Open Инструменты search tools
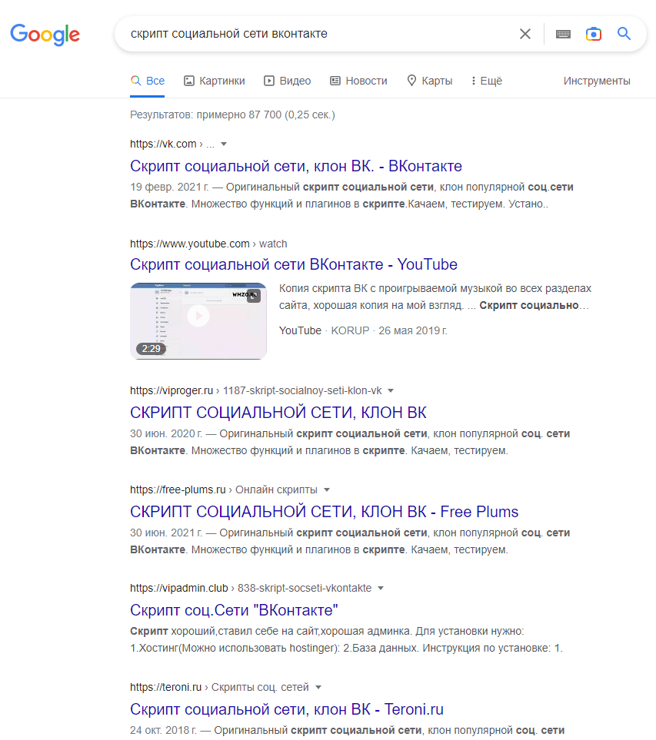This screenshot has height=740, width=656. click(x=597, y=81)
